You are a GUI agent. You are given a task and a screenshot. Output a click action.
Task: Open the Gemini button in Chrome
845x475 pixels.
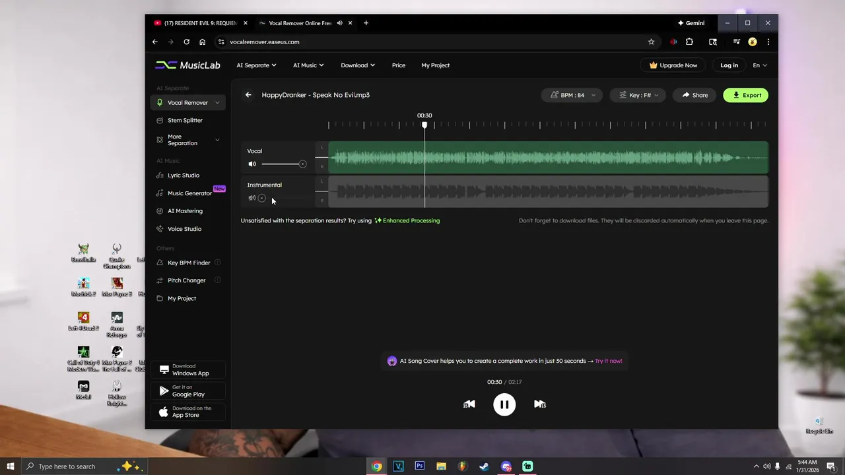pos(691,23)
